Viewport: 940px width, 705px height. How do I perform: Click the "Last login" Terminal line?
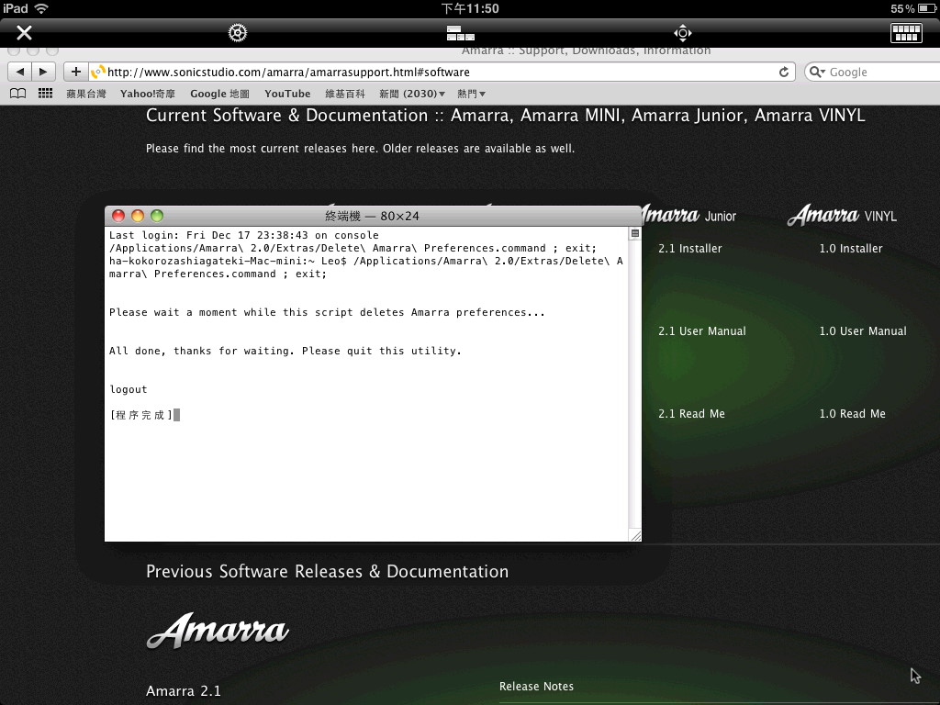click(244, 236)
